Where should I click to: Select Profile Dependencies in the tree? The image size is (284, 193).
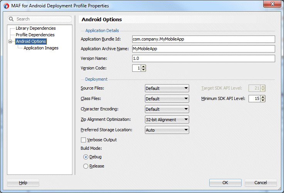coord(35,35)
